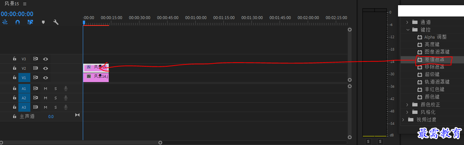Expand the 视频过渡 folder

pos(403,120)
